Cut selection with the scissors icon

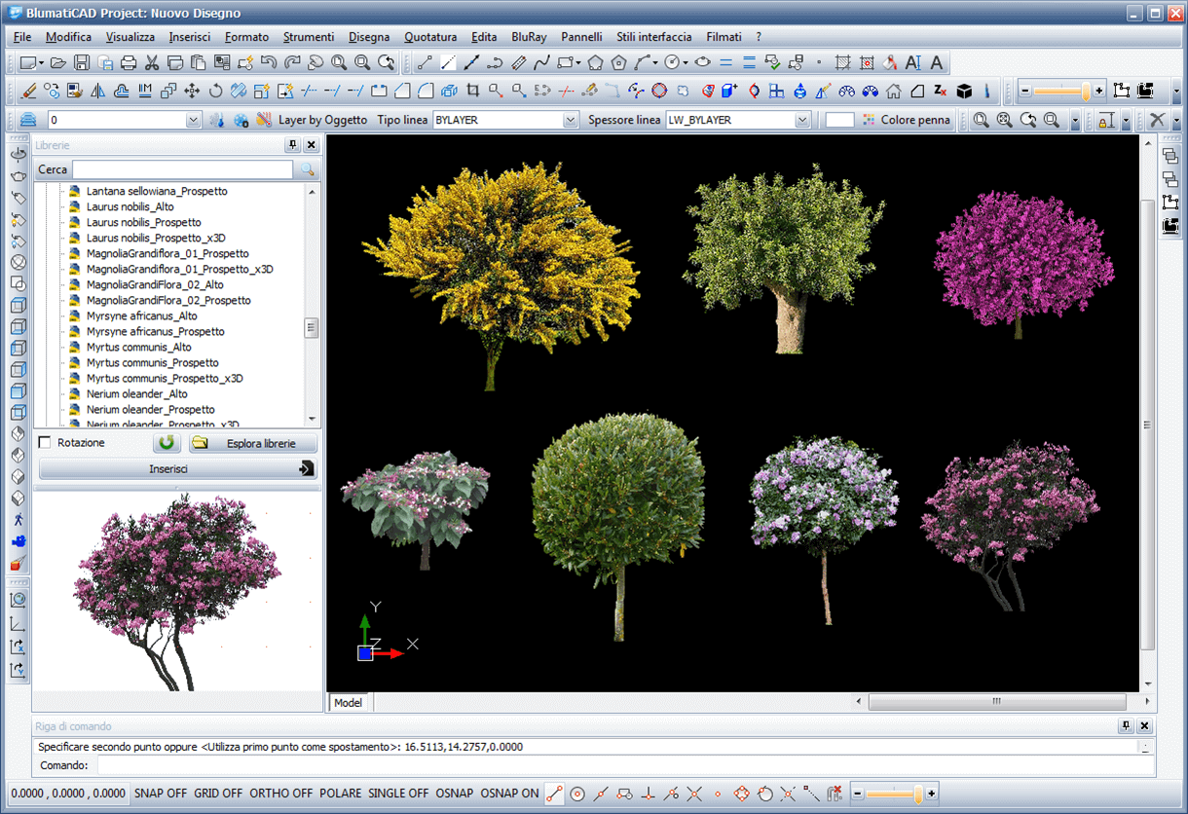point(152,63)
